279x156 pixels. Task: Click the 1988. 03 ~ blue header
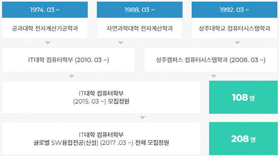click(140, 10)
